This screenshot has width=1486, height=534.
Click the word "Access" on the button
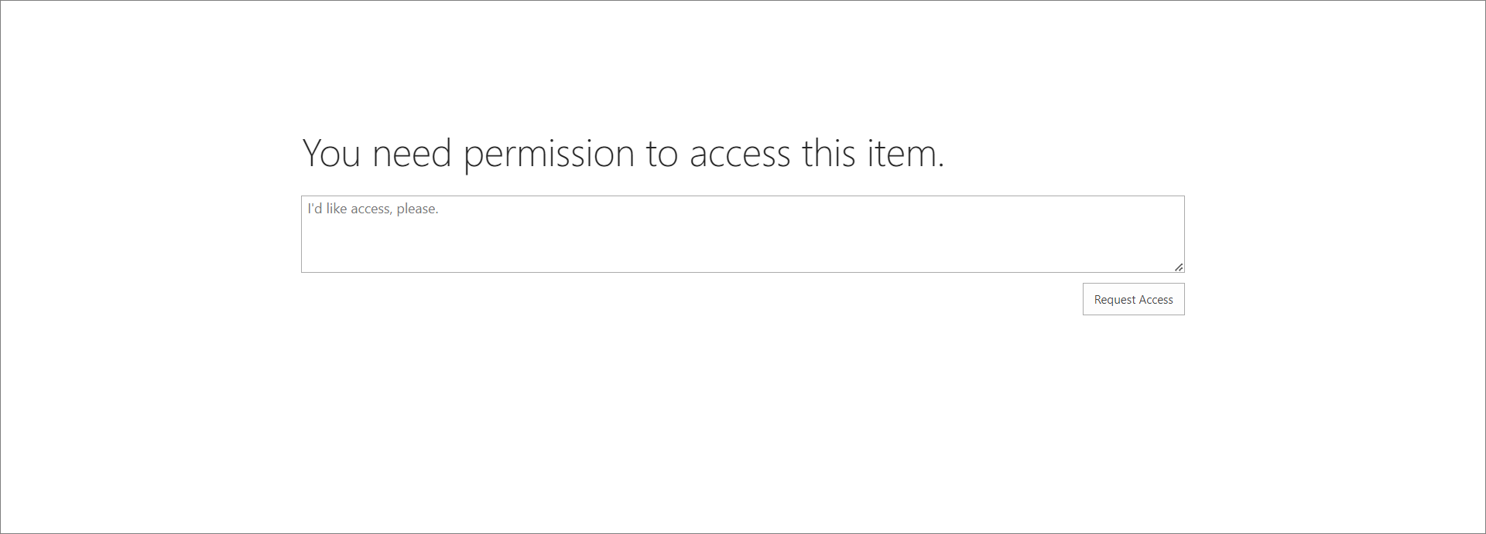tap(1156, 300)
